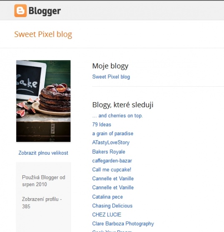Open Sweet Pixel blog under Moje blogy
Viewport: 224px width, 232px height.
coord(111,77)
